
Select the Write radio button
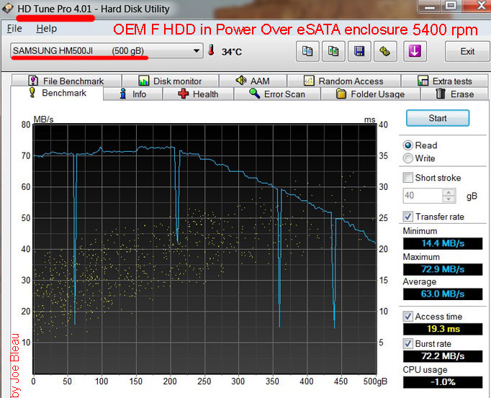[x=409, y=158]
